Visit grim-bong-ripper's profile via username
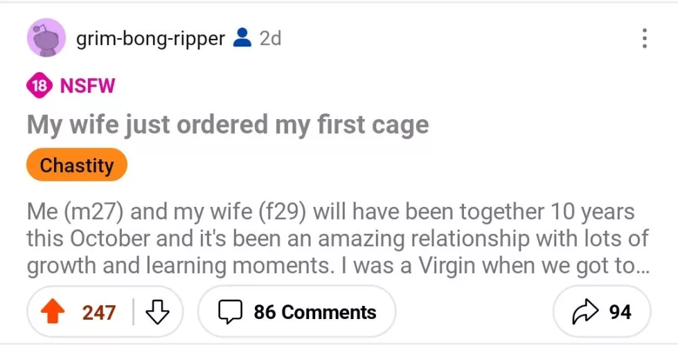678x346 pixels. (150, 39)
